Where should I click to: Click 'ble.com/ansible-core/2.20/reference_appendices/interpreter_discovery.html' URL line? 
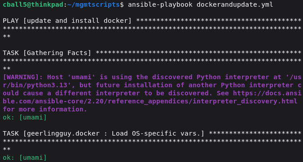150,101
